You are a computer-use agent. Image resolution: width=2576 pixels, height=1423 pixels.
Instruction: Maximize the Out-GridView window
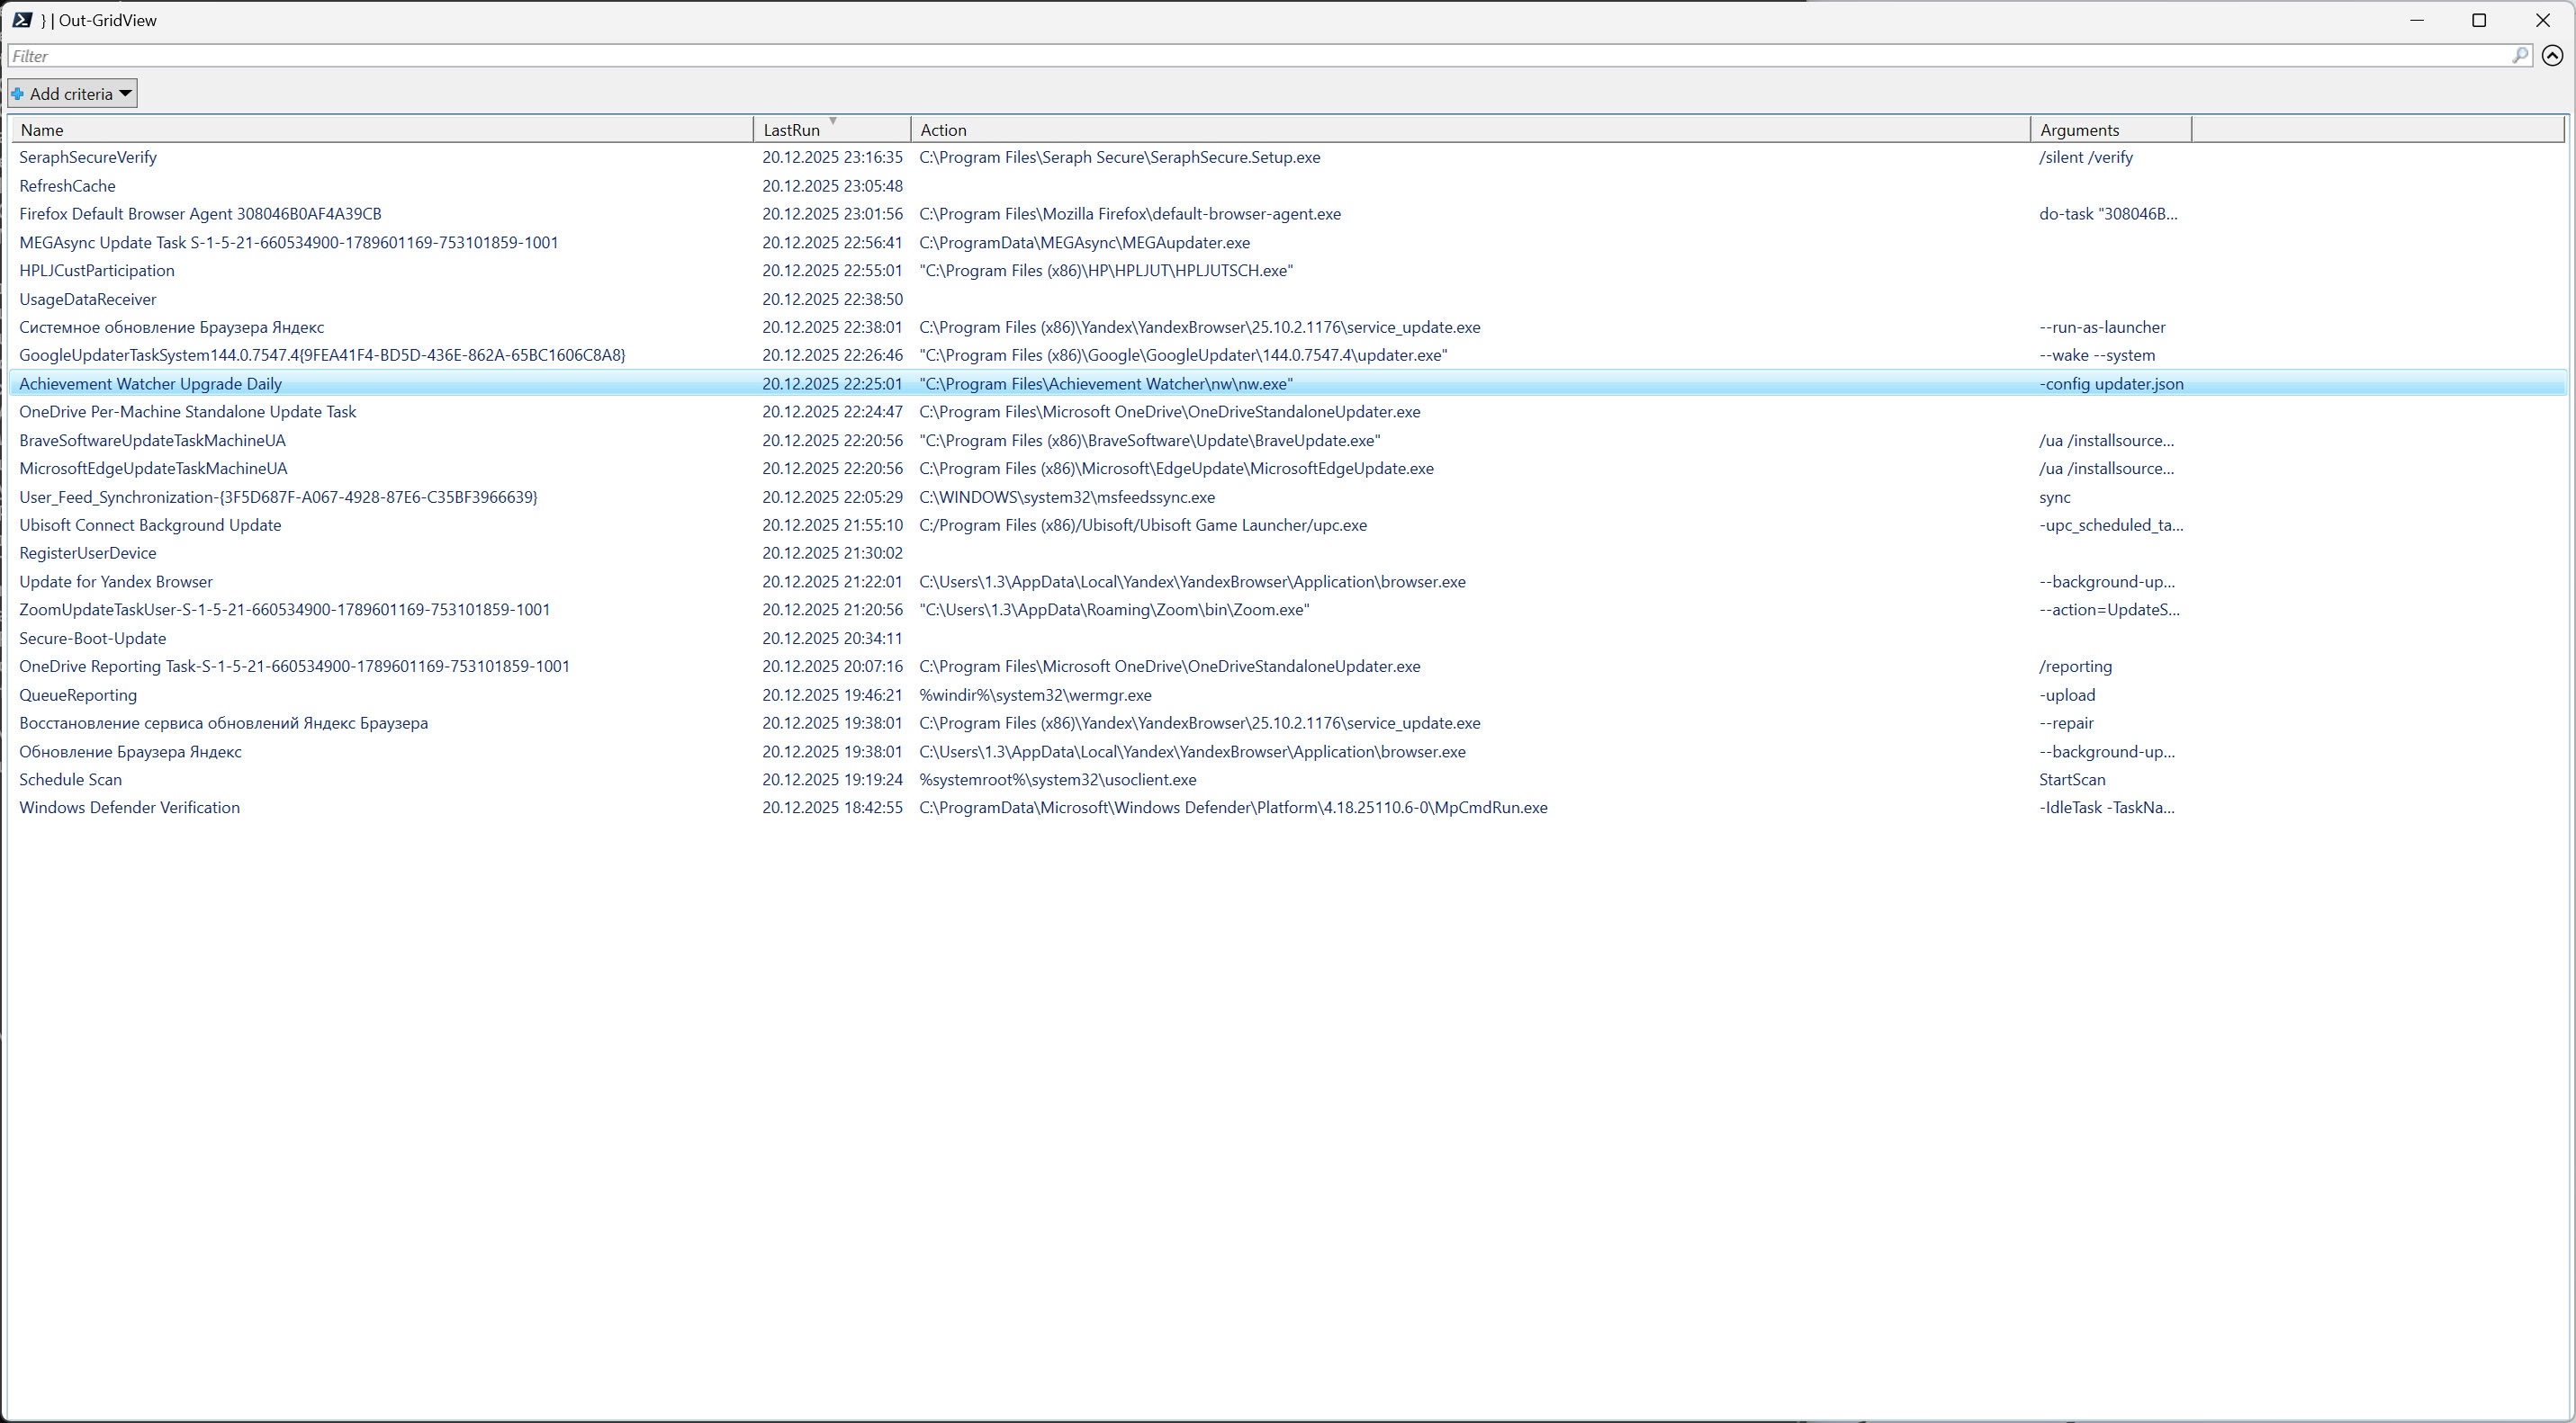[2479, 20]
